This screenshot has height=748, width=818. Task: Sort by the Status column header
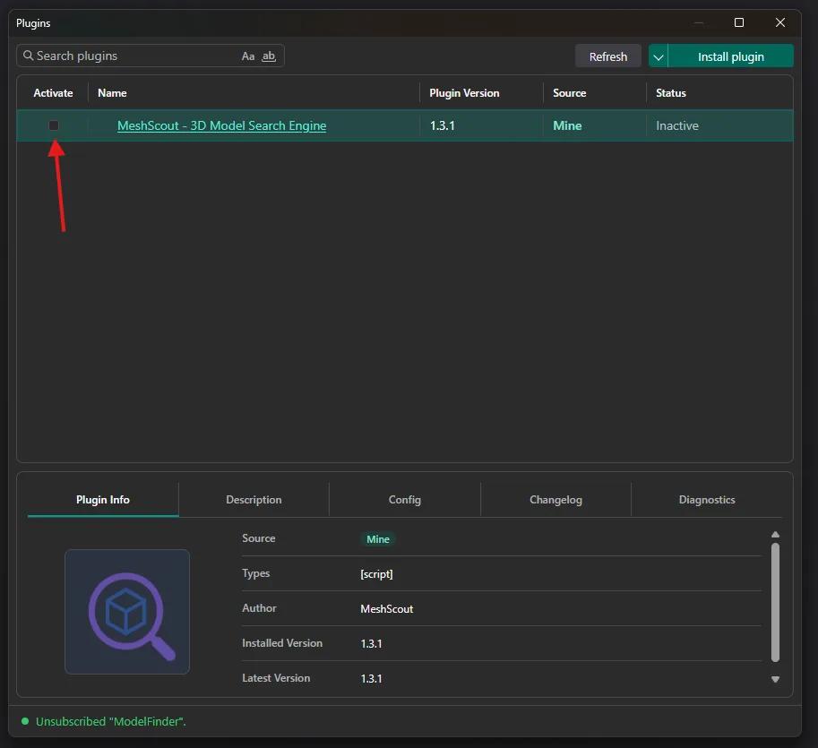tap(670, 93)
